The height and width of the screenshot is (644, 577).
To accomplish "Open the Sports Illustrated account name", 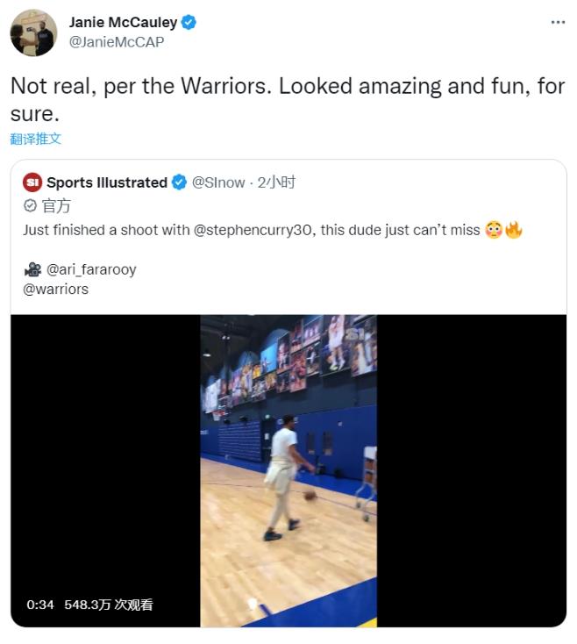I will point(106,182).
